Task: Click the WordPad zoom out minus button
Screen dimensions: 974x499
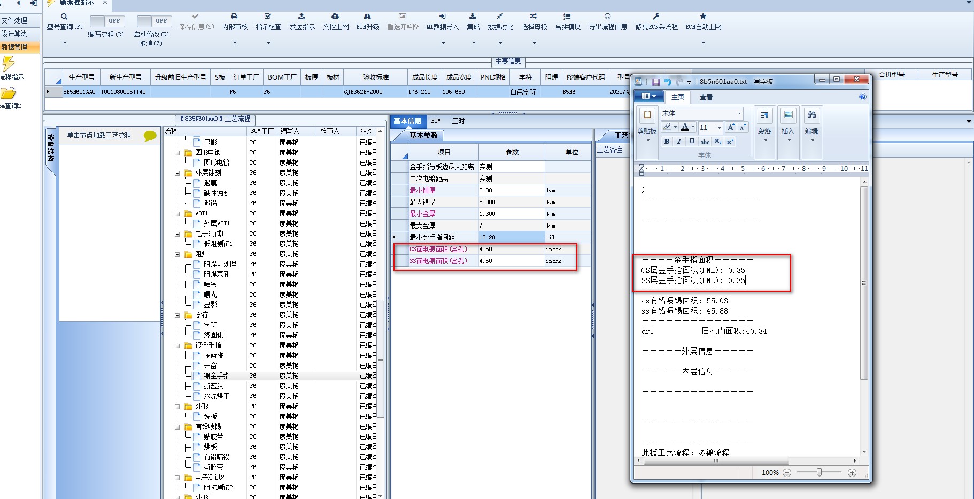Action: pyautogui.click(x=787, y=473)
